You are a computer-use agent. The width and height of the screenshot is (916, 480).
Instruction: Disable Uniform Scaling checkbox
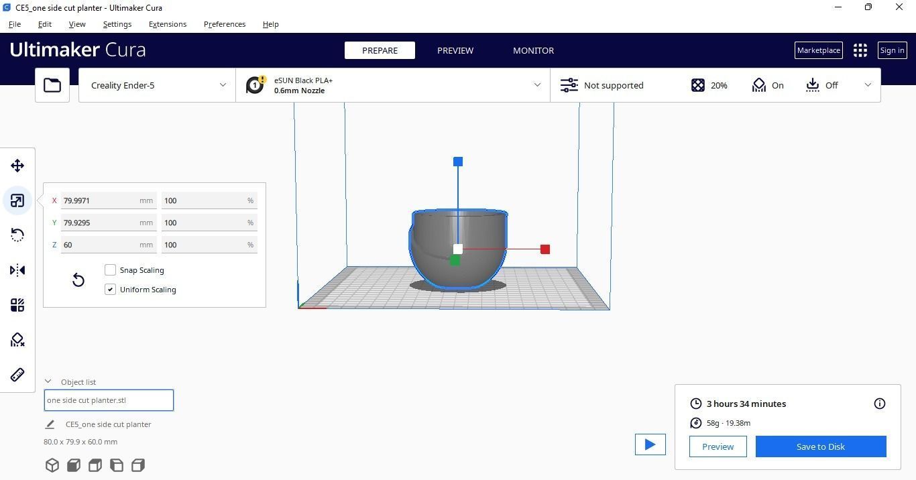pyautogui.click(x=111, y=290)
